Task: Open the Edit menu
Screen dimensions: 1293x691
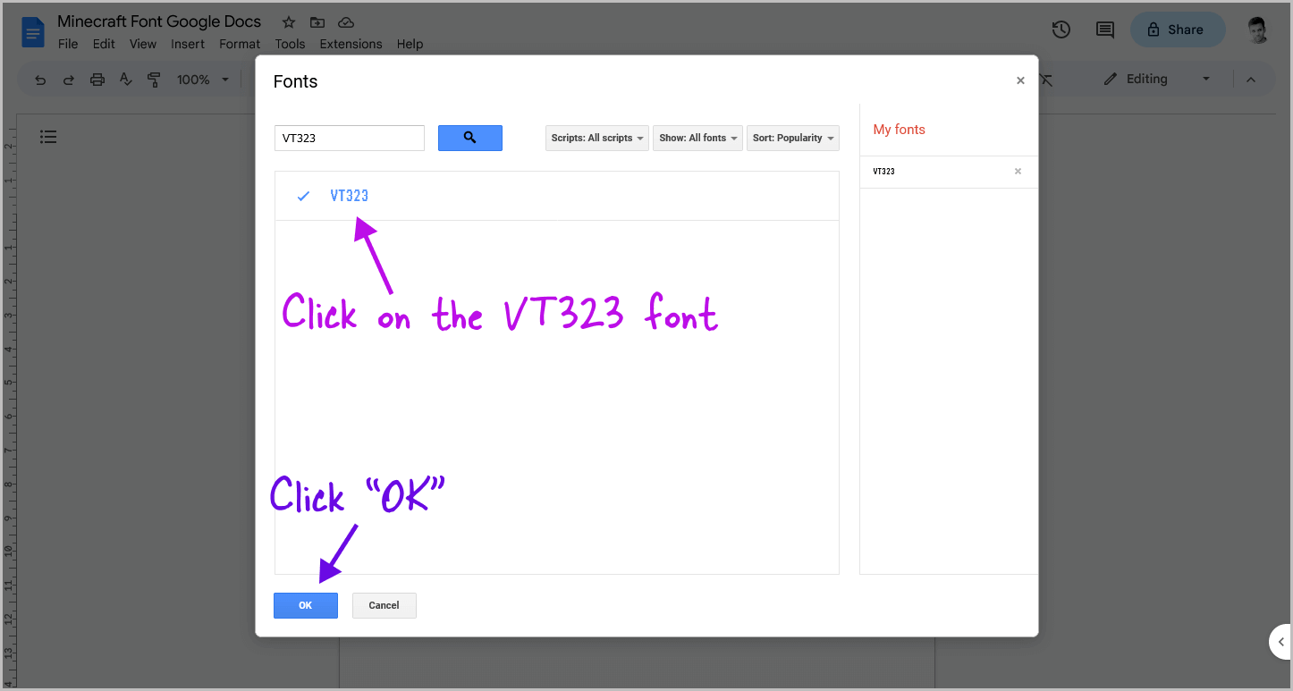Action: [x=104, y=44]
